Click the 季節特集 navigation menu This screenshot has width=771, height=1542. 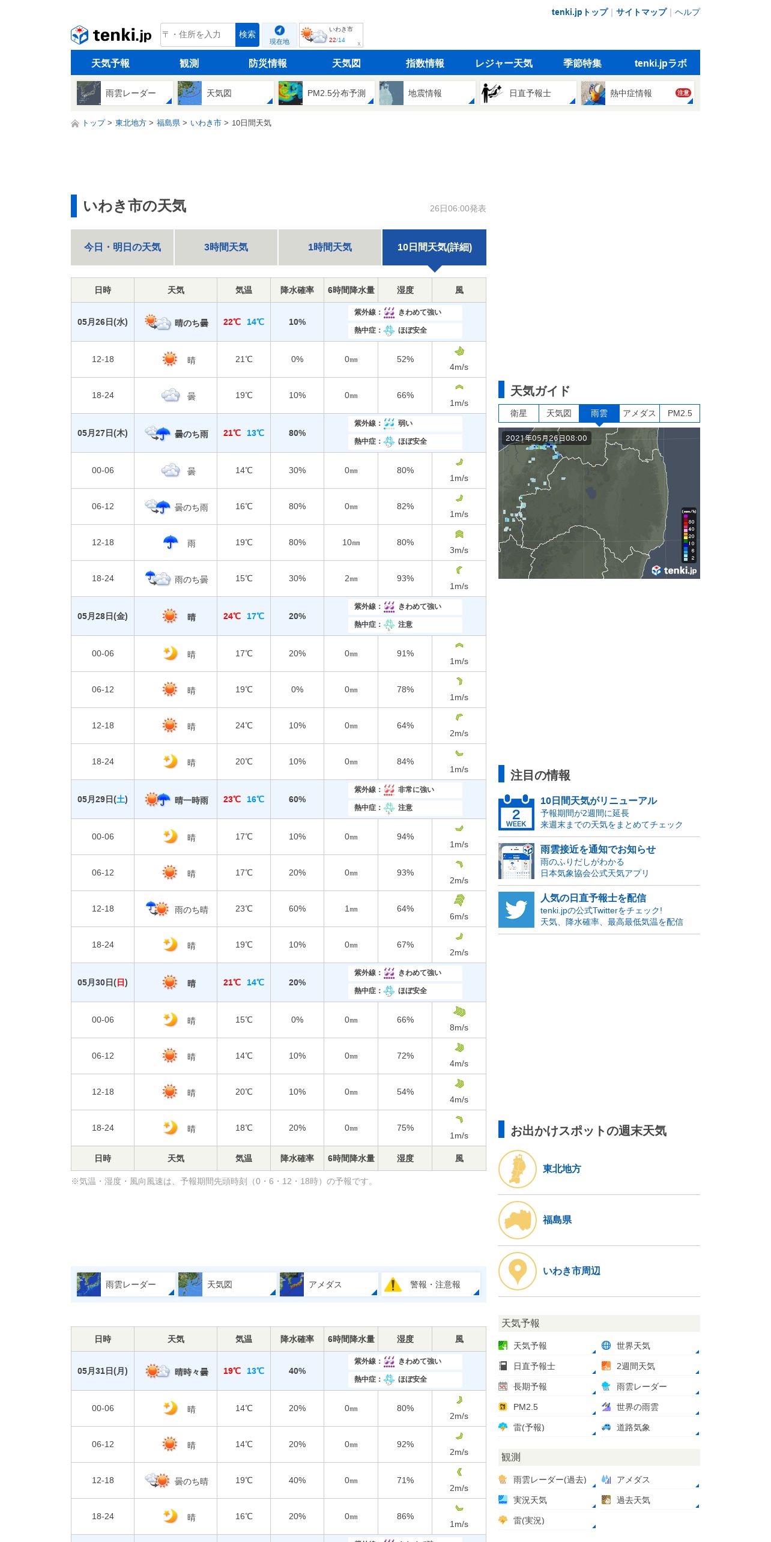pyautogui.click(x=582, y=63)
